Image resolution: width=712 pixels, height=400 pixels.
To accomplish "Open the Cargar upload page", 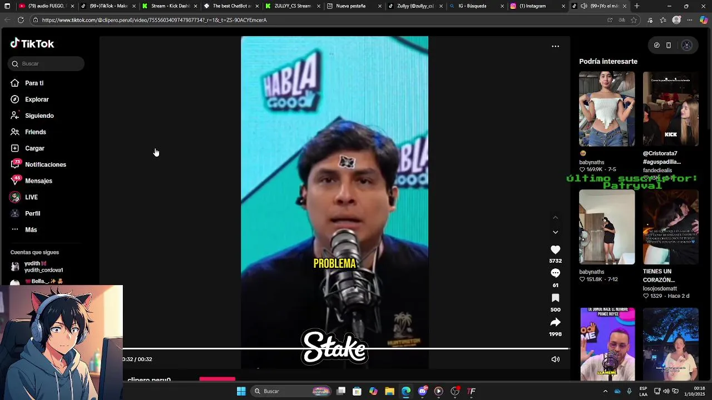I will (34, 148).
